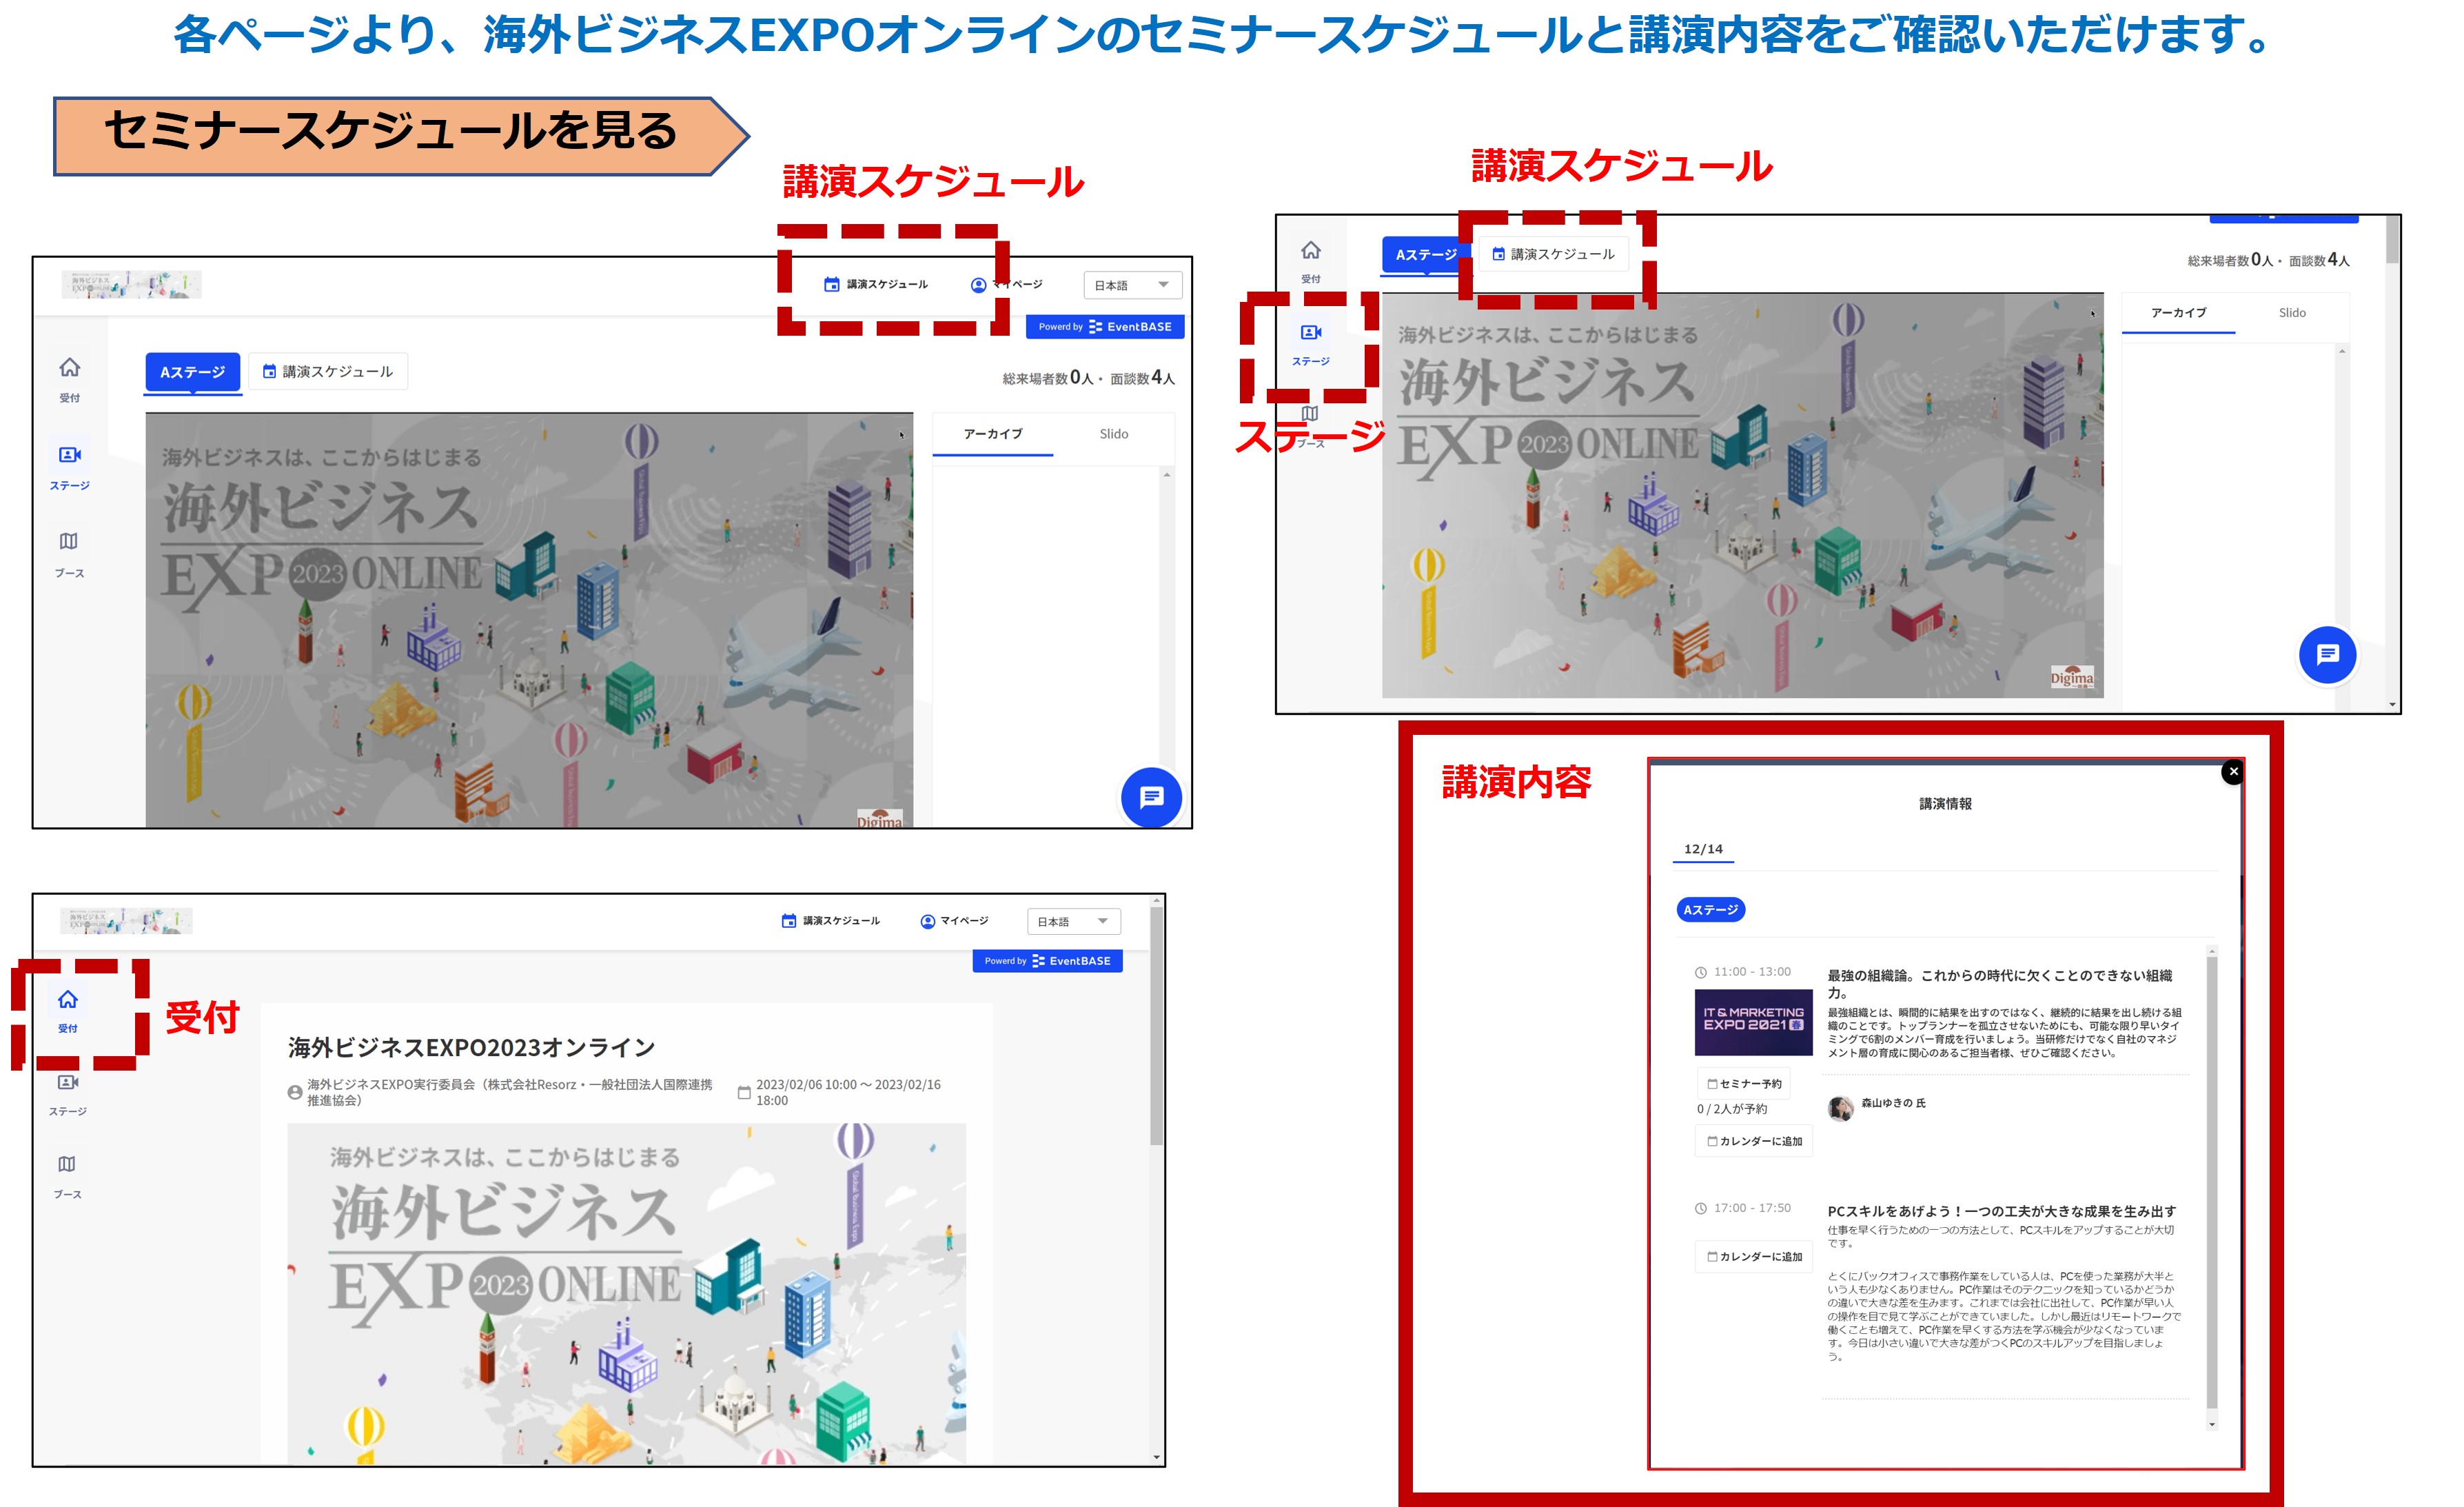The height and width of the screenshot is (1507, 2464).
Task: Click speaker 森山ゆきの 氏 avatar
Action: point(1840,1107)
